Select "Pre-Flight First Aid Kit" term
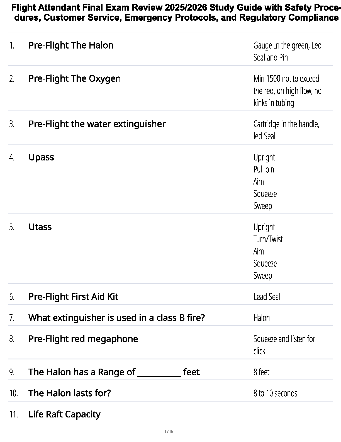 [x=73, y=297]
